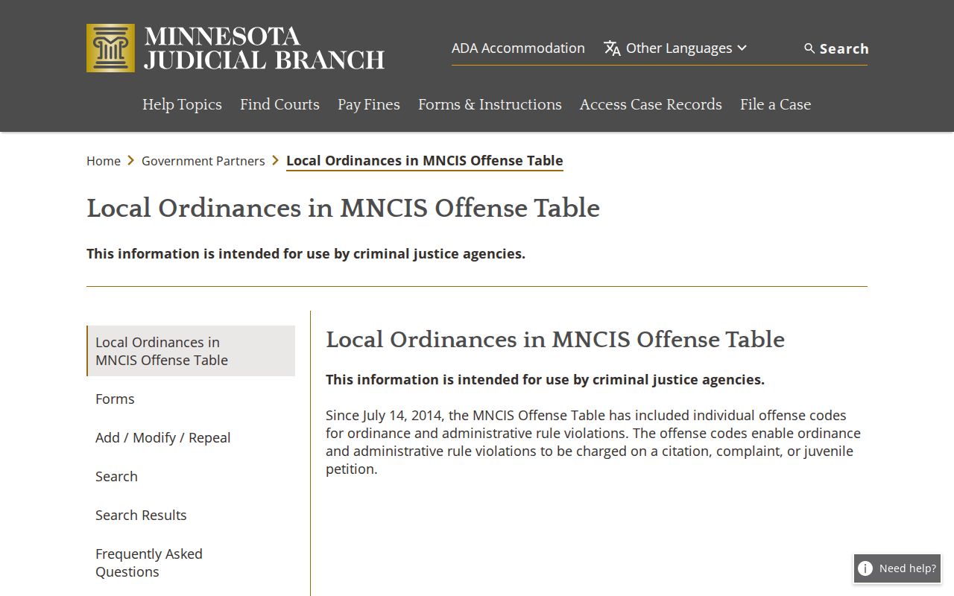Go to Government Partners breadcrumb

(203, 161)
